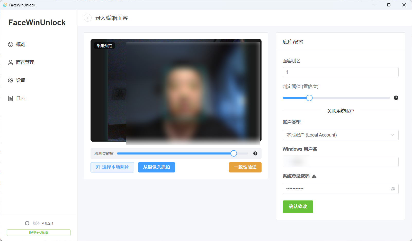Screen dimensions: 412x241
Task: Click the FaceWinUnlock sidebar logo title
Action: coord(37,23)
